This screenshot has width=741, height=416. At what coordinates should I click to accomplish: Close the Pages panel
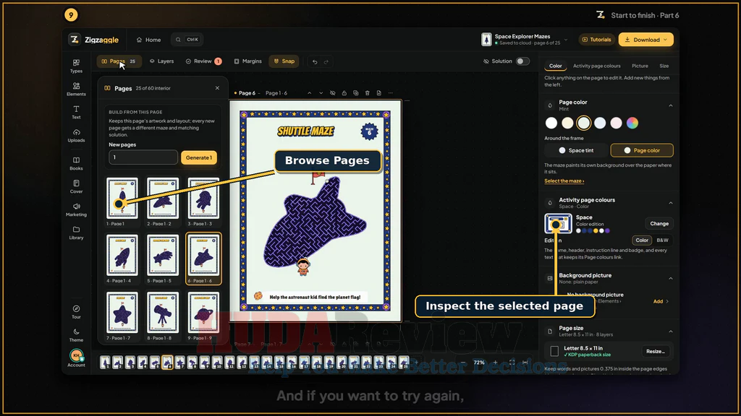click(217, 88)
